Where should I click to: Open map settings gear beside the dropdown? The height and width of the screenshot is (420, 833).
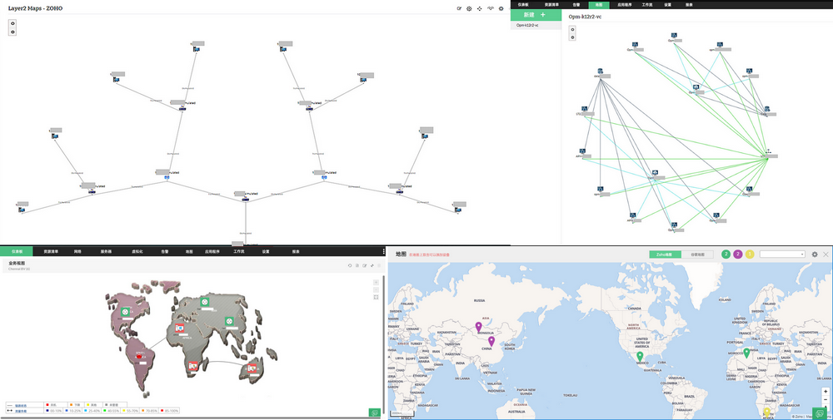click(x=815, y=254)
